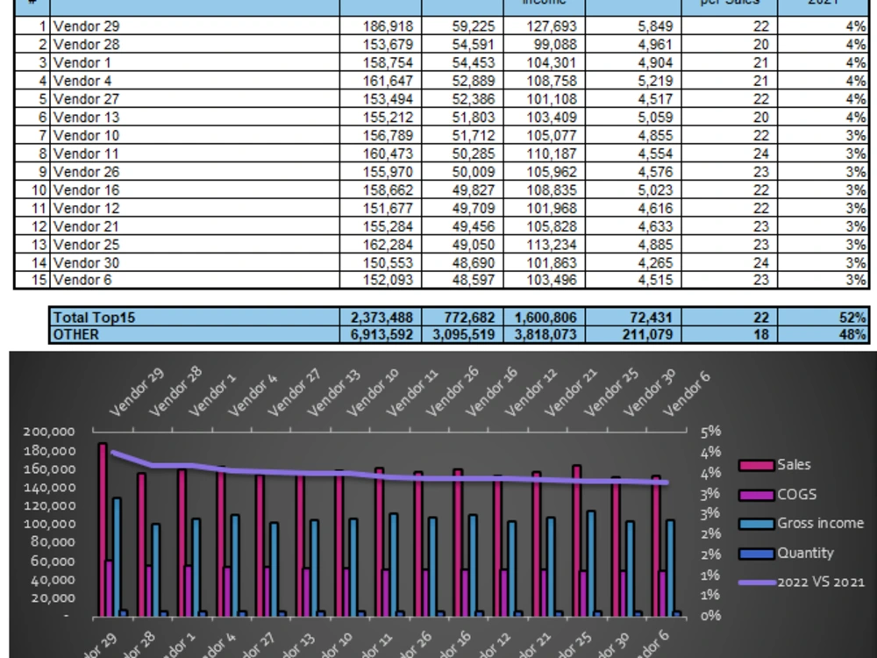Select the 4% cell in Vendor 29 row
This screenshot has width=877, height=658.
coord(824,26)
